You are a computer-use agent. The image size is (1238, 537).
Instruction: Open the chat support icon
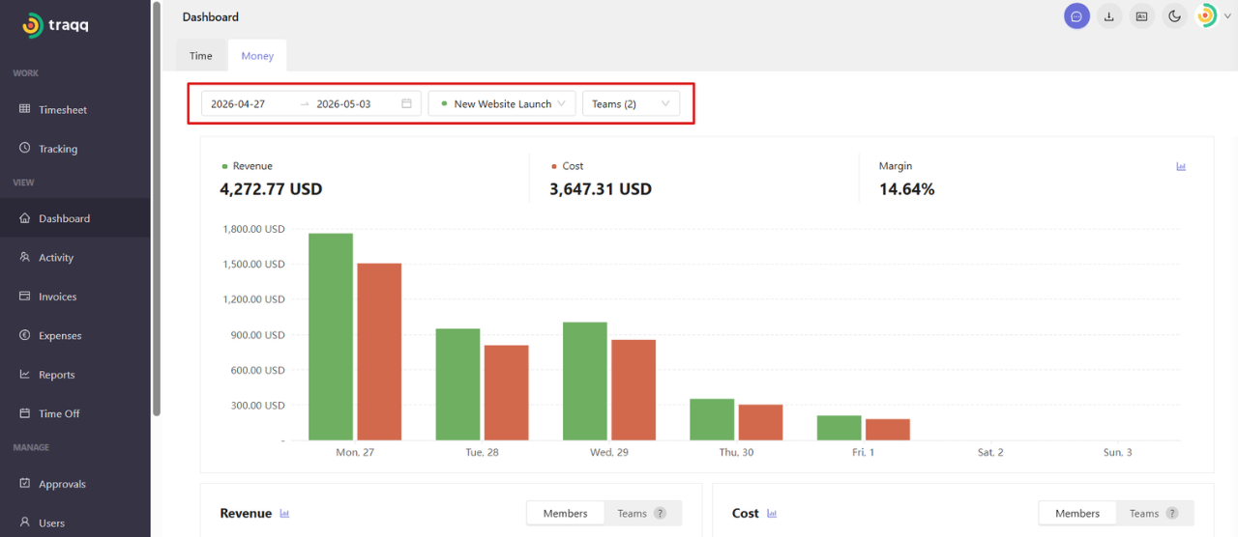tap(1076, 16)
